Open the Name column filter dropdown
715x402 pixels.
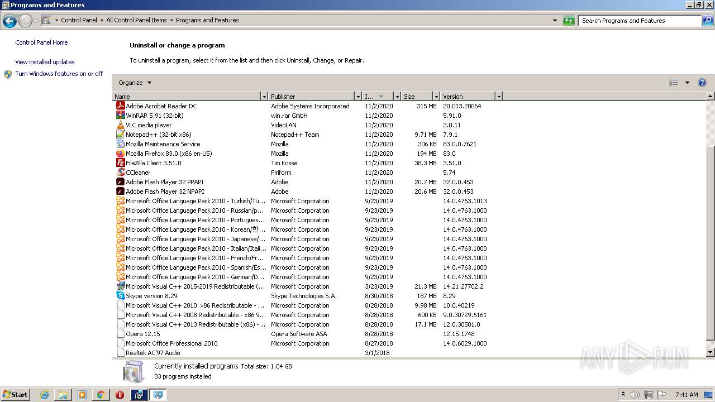tap(264, 97)
